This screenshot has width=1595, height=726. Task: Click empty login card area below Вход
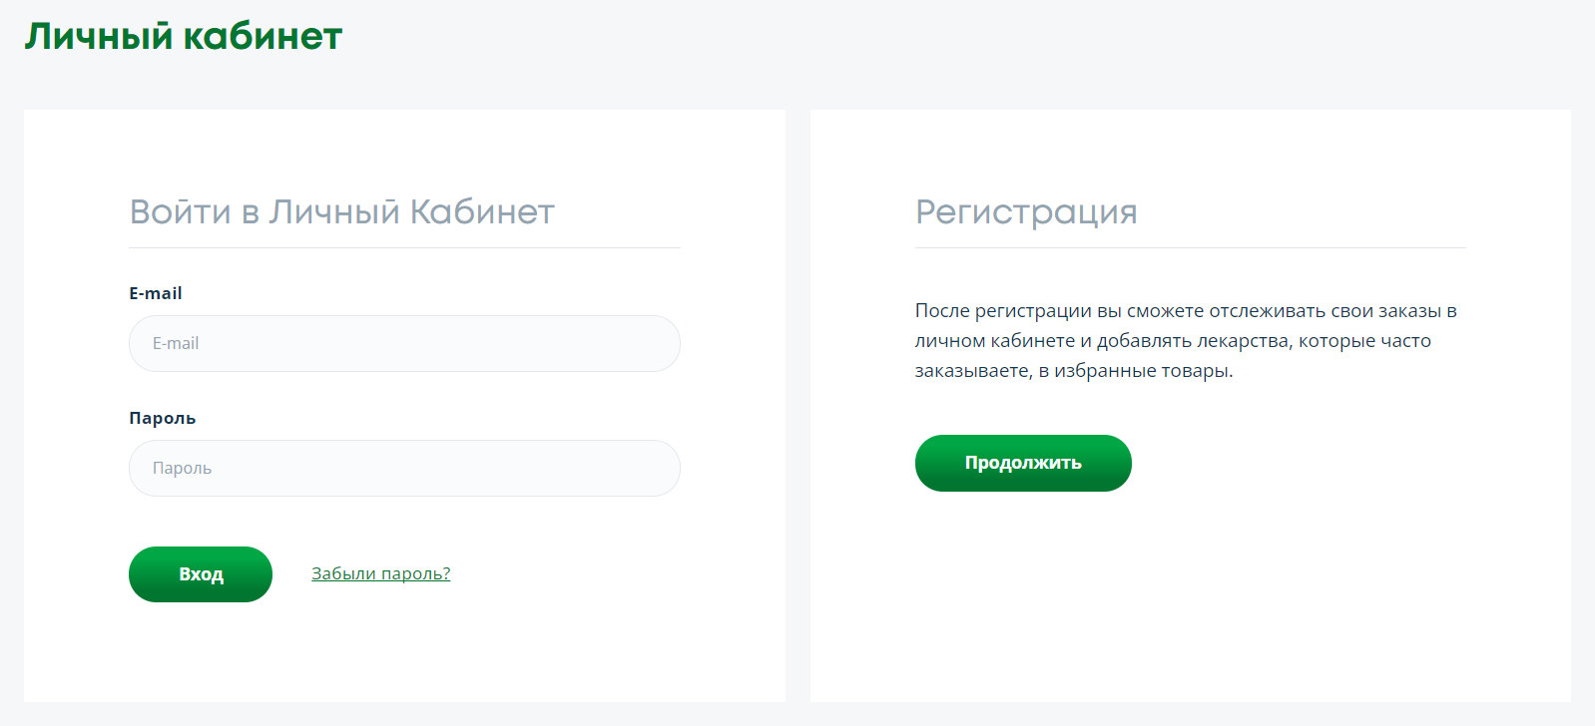click(x=404, y=653)
